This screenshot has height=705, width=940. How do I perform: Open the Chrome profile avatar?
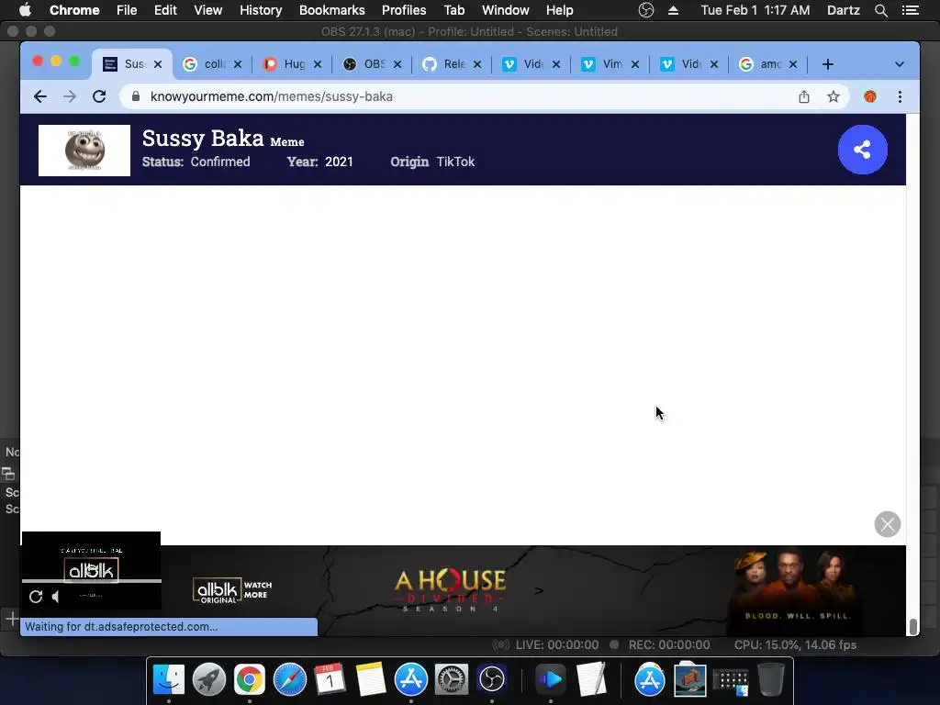pos(870,96)
